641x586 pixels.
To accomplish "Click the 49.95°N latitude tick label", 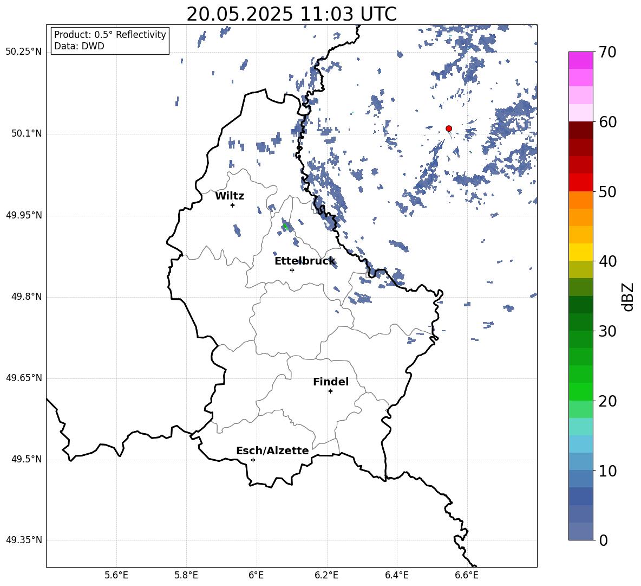I will (24, 215).
